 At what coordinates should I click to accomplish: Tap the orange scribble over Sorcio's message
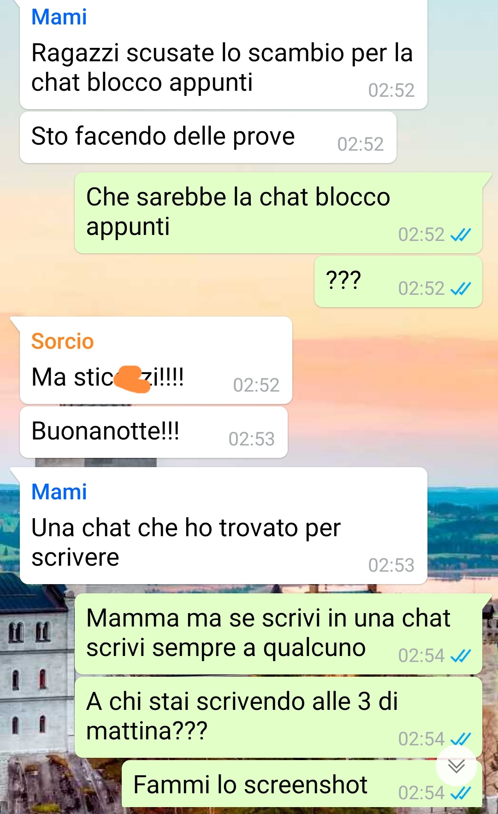pos(133,379)
